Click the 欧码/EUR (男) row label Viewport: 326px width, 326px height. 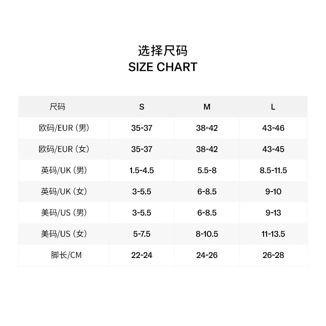(x=64, y=128)
